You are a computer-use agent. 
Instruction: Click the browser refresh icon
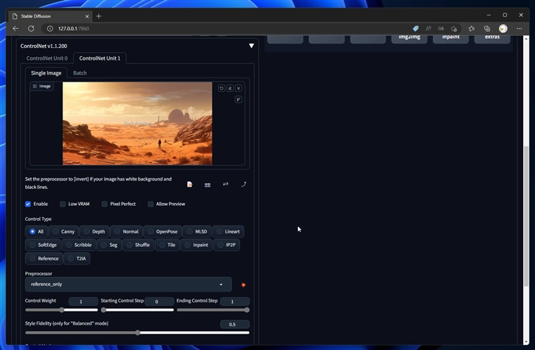click(31, 28)
